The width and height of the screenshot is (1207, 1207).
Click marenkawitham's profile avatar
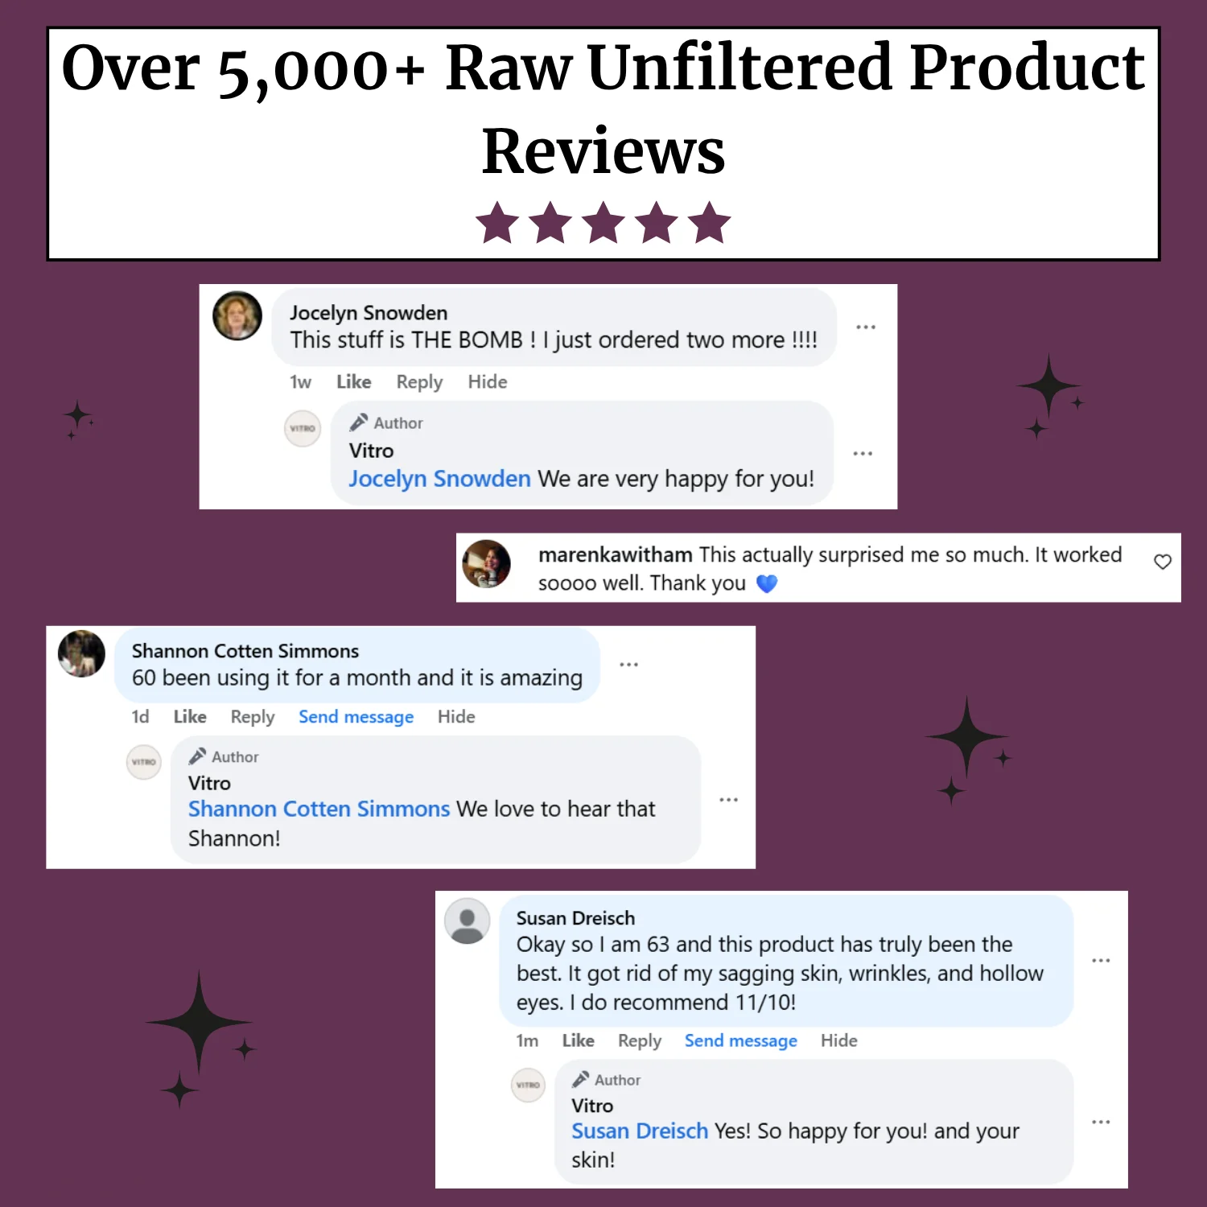tap(487, 564)
